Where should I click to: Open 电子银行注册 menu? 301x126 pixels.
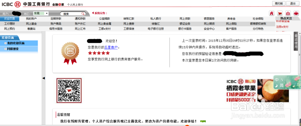(156, 29)
